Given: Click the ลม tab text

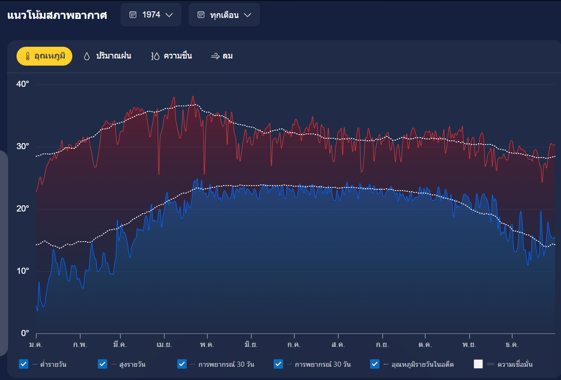Looking at the screenshot, I should pyautogui.click(x=227, y=56).
